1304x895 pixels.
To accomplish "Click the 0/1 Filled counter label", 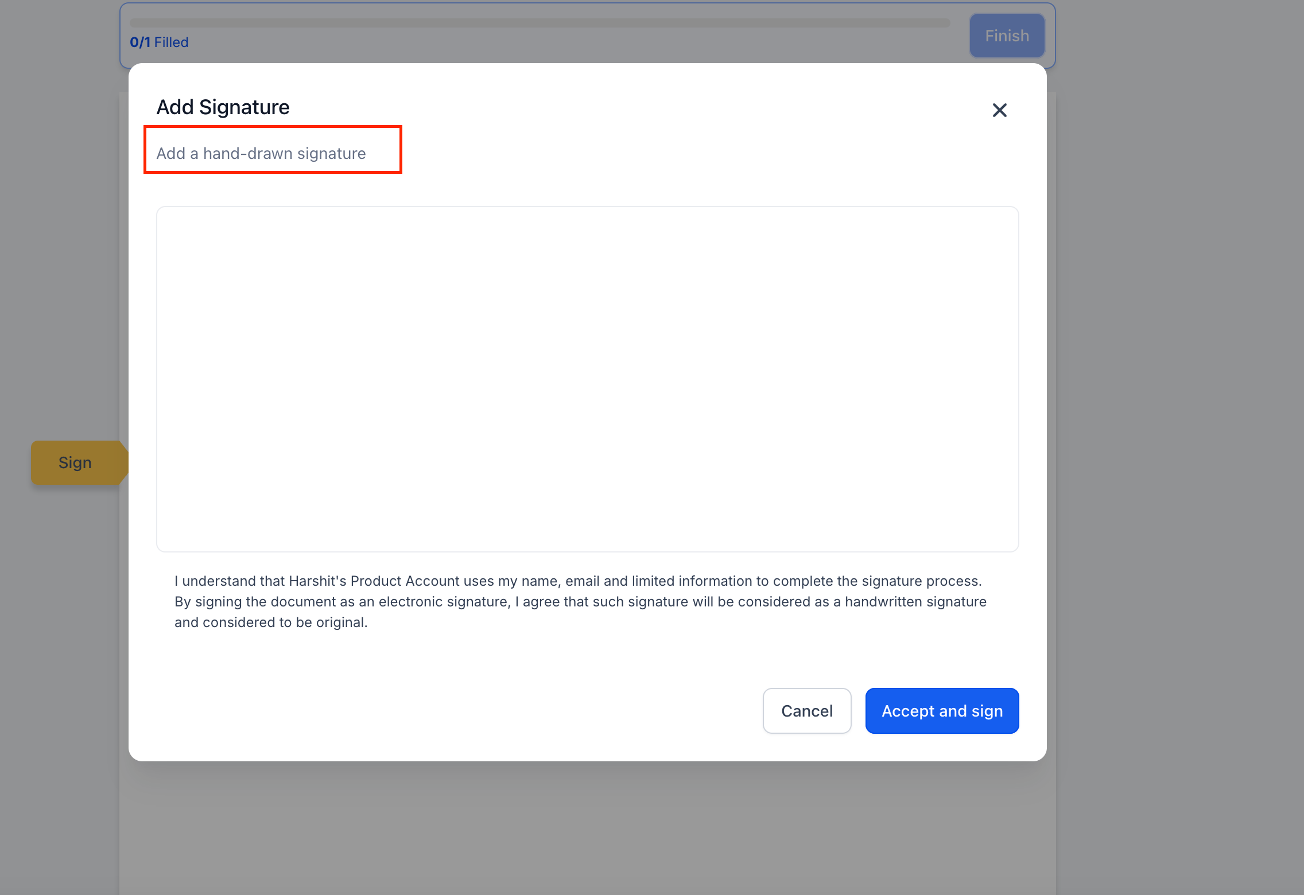I will click(x=159, y=42).
